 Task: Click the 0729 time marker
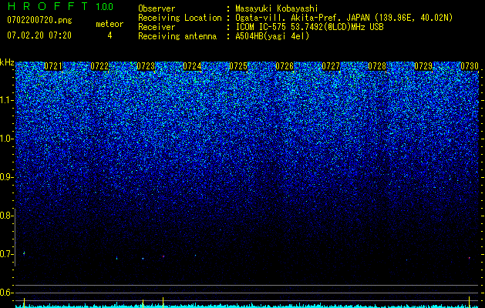pos(423,66)
